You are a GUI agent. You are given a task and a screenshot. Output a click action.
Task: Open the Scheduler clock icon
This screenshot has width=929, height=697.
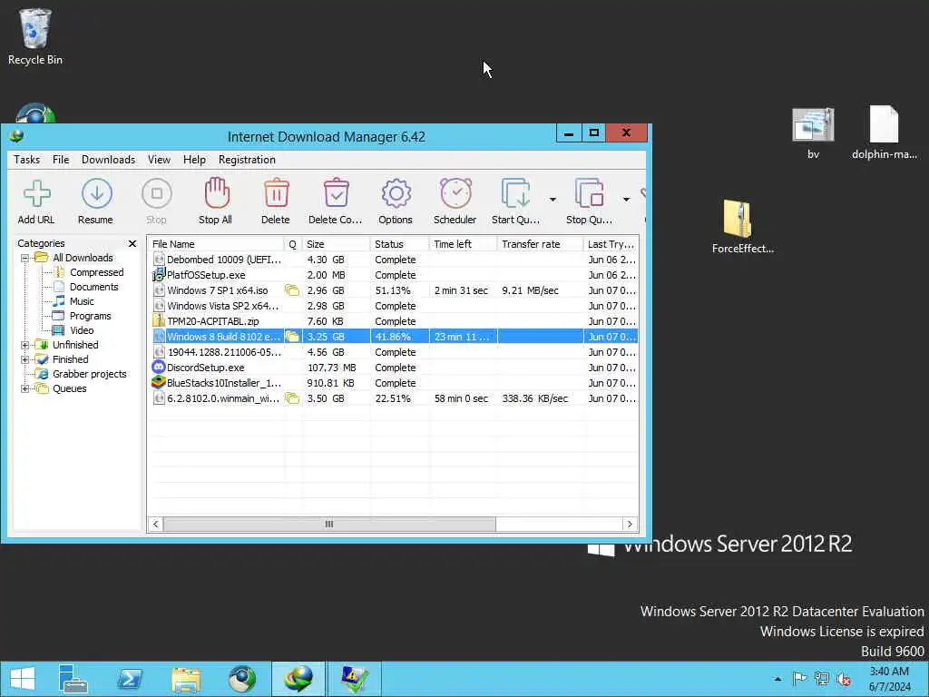click(455, 201)
